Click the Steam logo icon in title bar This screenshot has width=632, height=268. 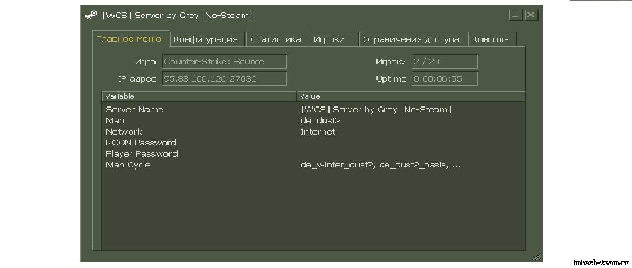(91, 15)
